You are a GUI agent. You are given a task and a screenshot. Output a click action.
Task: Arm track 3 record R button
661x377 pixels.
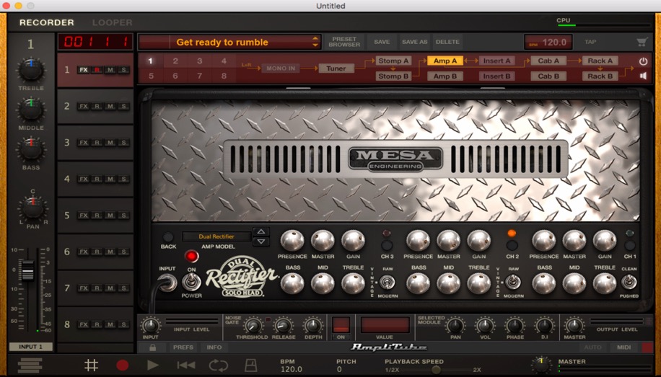click(x=97, y=143)
